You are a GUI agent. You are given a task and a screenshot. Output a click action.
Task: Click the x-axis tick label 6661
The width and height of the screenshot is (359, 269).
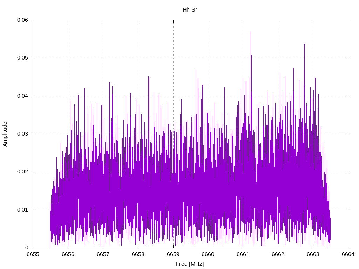click(x=243, y=254)
